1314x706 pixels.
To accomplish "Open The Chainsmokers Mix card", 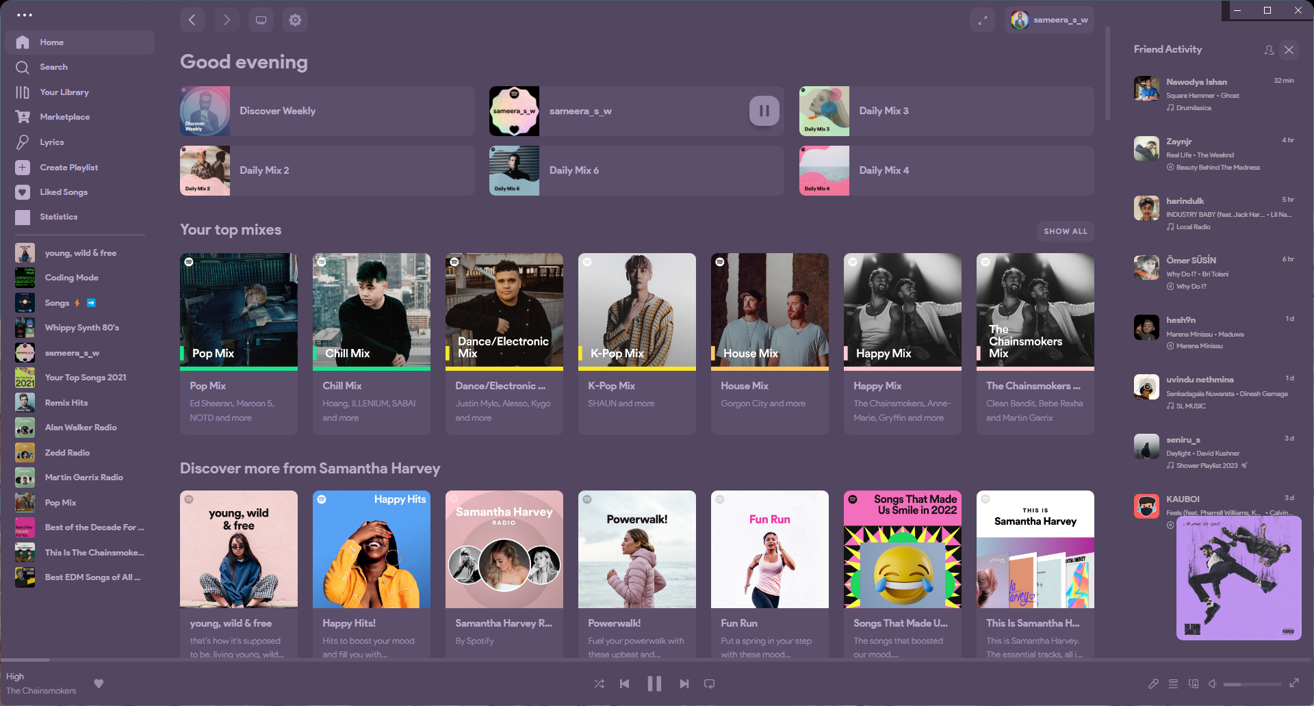I will tap(1035, 343).
